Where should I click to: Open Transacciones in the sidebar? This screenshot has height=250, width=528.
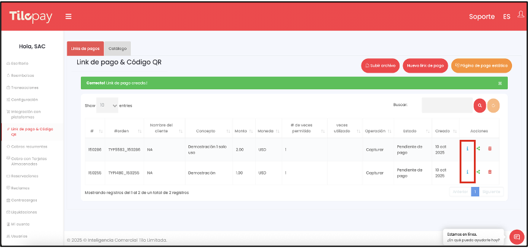pos(24,87)
